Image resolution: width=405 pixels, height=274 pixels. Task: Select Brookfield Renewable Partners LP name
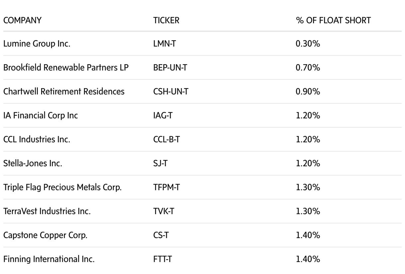tap(66, 68)
